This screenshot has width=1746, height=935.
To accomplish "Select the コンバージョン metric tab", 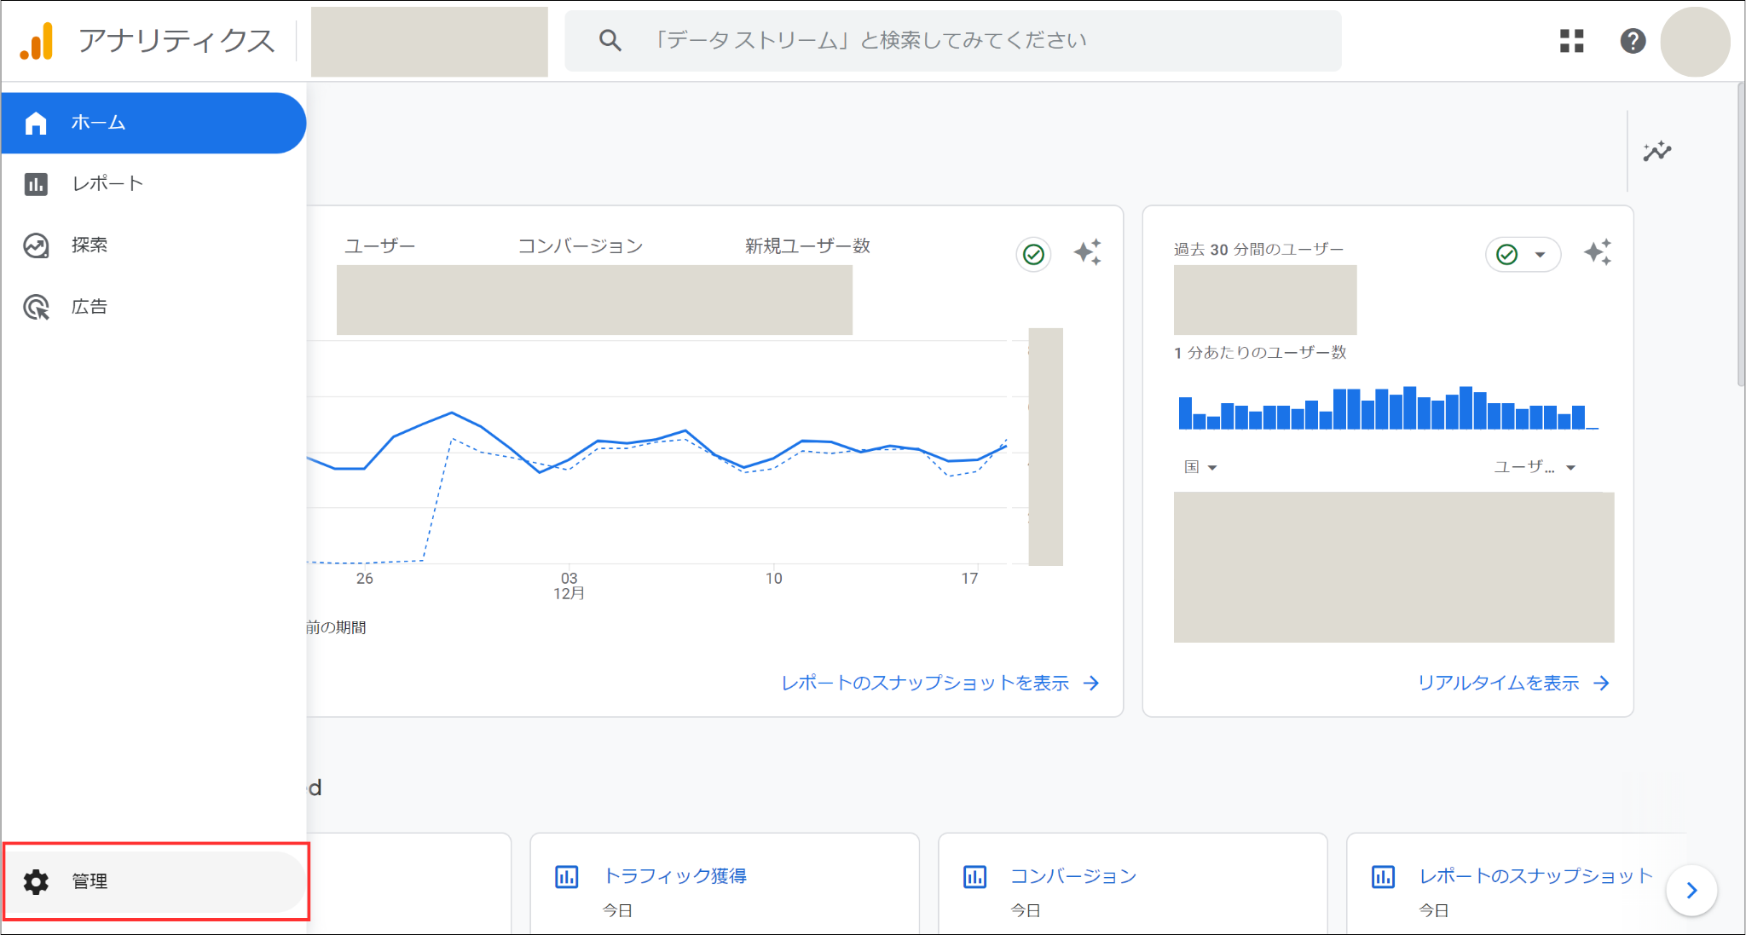I will pos(580,245).
